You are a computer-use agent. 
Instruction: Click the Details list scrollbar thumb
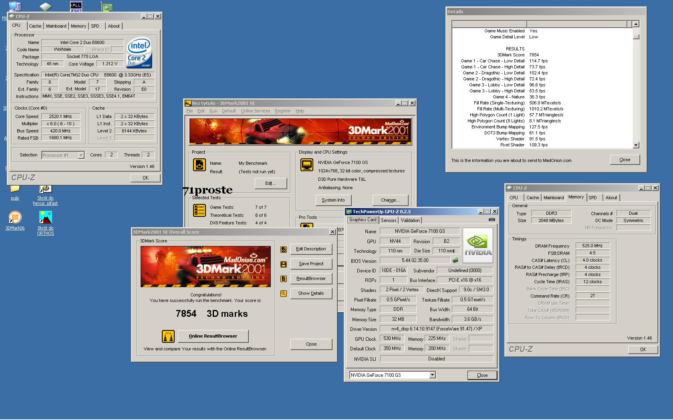pos(636,37)
